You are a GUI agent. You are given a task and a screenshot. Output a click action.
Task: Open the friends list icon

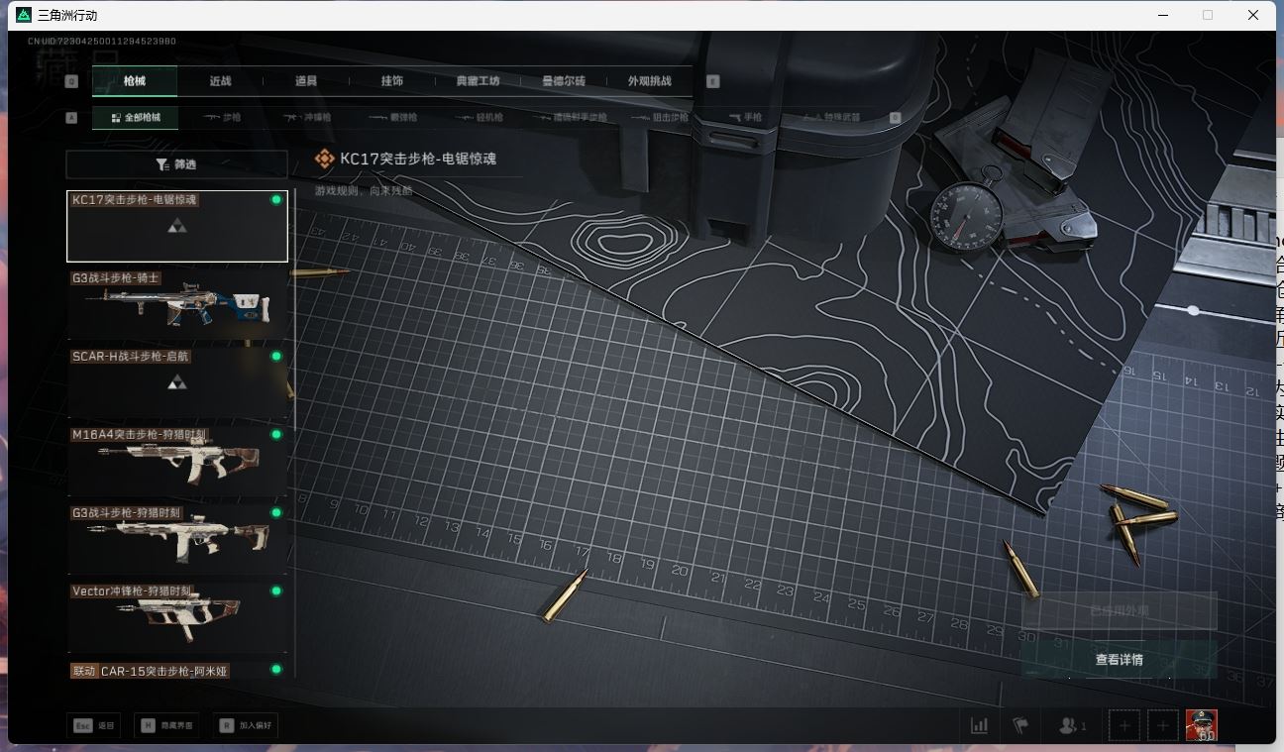tap(1071, 725)
